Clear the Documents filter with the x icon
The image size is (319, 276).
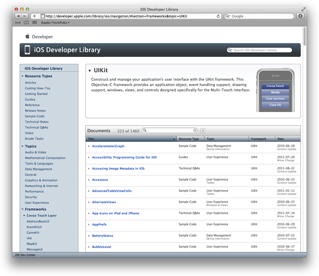194,130
